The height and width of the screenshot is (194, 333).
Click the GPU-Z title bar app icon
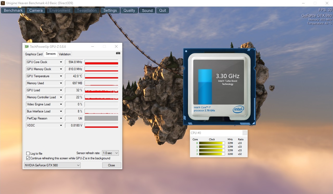coord(27,46)
